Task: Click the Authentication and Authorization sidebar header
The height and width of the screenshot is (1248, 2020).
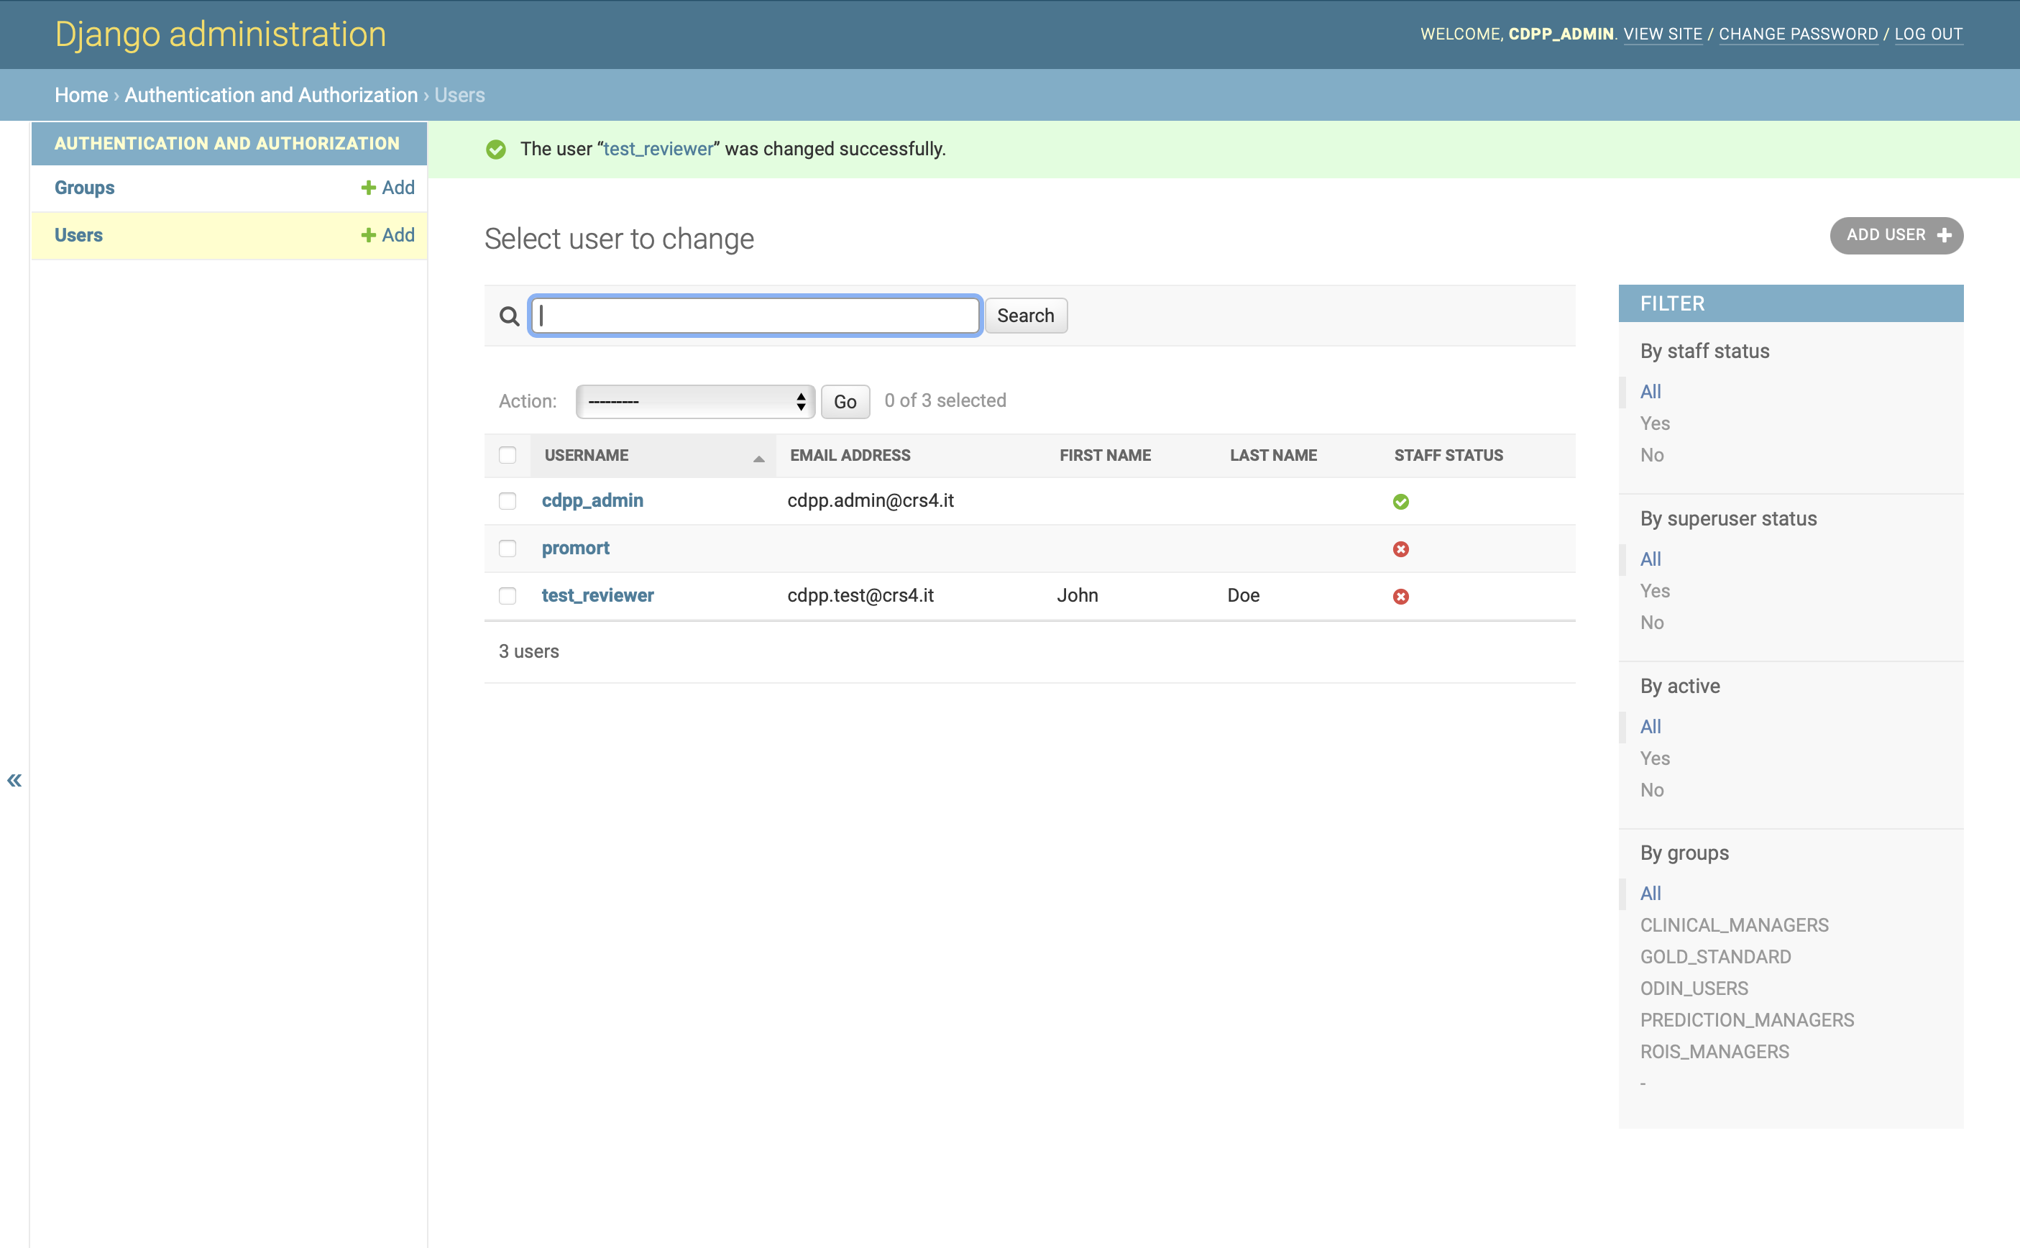Action: [227, 144]
